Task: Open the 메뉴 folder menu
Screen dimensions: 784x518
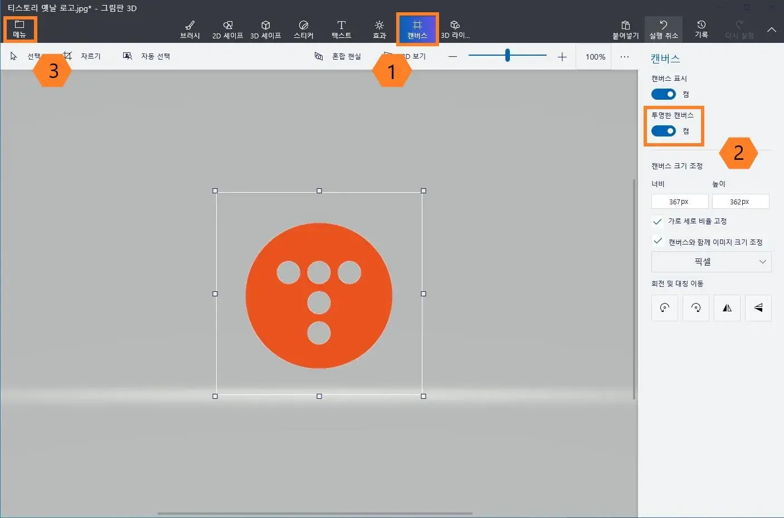Action: pos(20,29)
